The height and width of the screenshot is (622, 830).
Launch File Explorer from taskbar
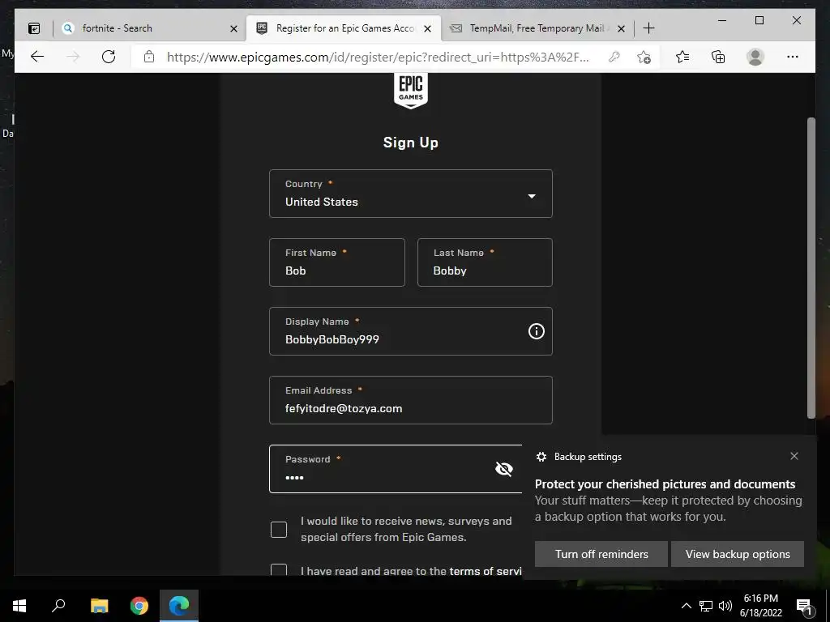(99, 606)
